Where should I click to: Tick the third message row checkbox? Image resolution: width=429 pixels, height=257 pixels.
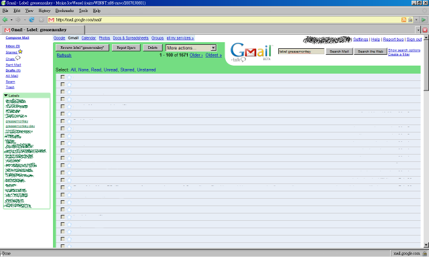click(x=62, y=92)
